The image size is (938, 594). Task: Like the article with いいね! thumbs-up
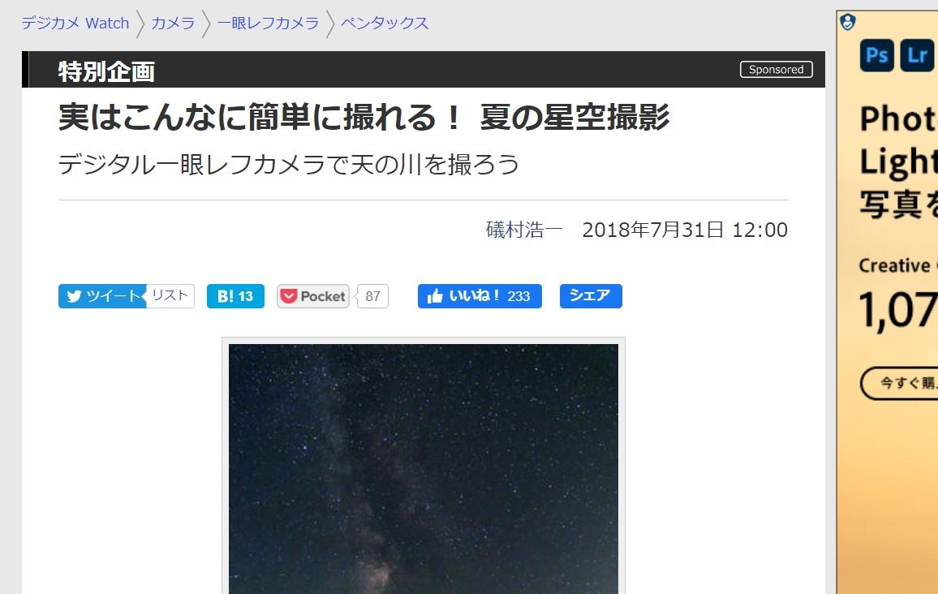pyautogui.click(x=480, y=296)
